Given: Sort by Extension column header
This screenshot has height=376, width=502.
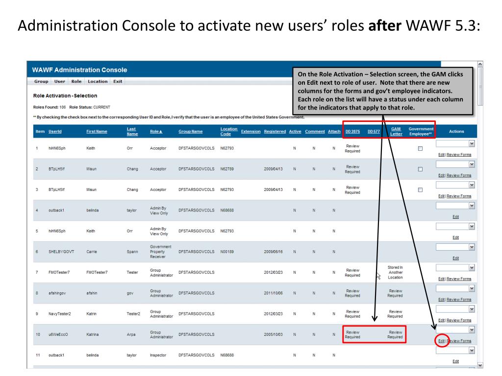Looking at the screenshot, I should coord(251,131).
